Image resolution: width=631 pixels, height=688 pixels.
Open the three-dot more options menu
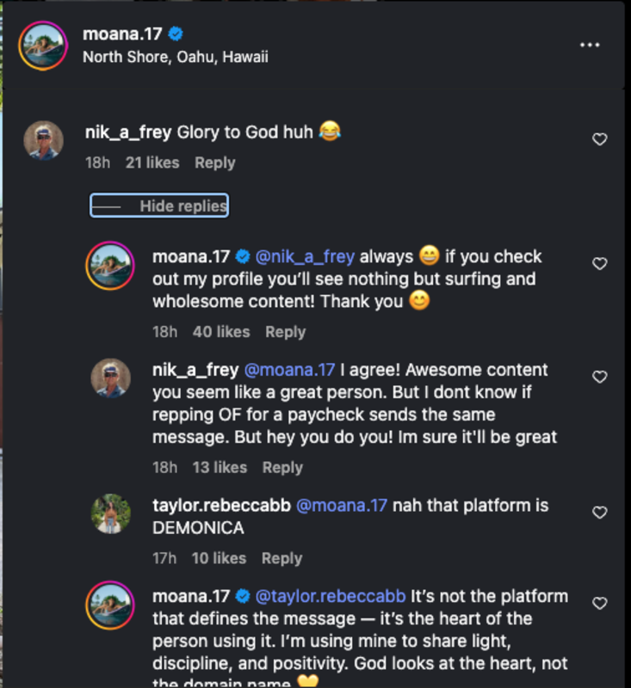tap(590, 46)
